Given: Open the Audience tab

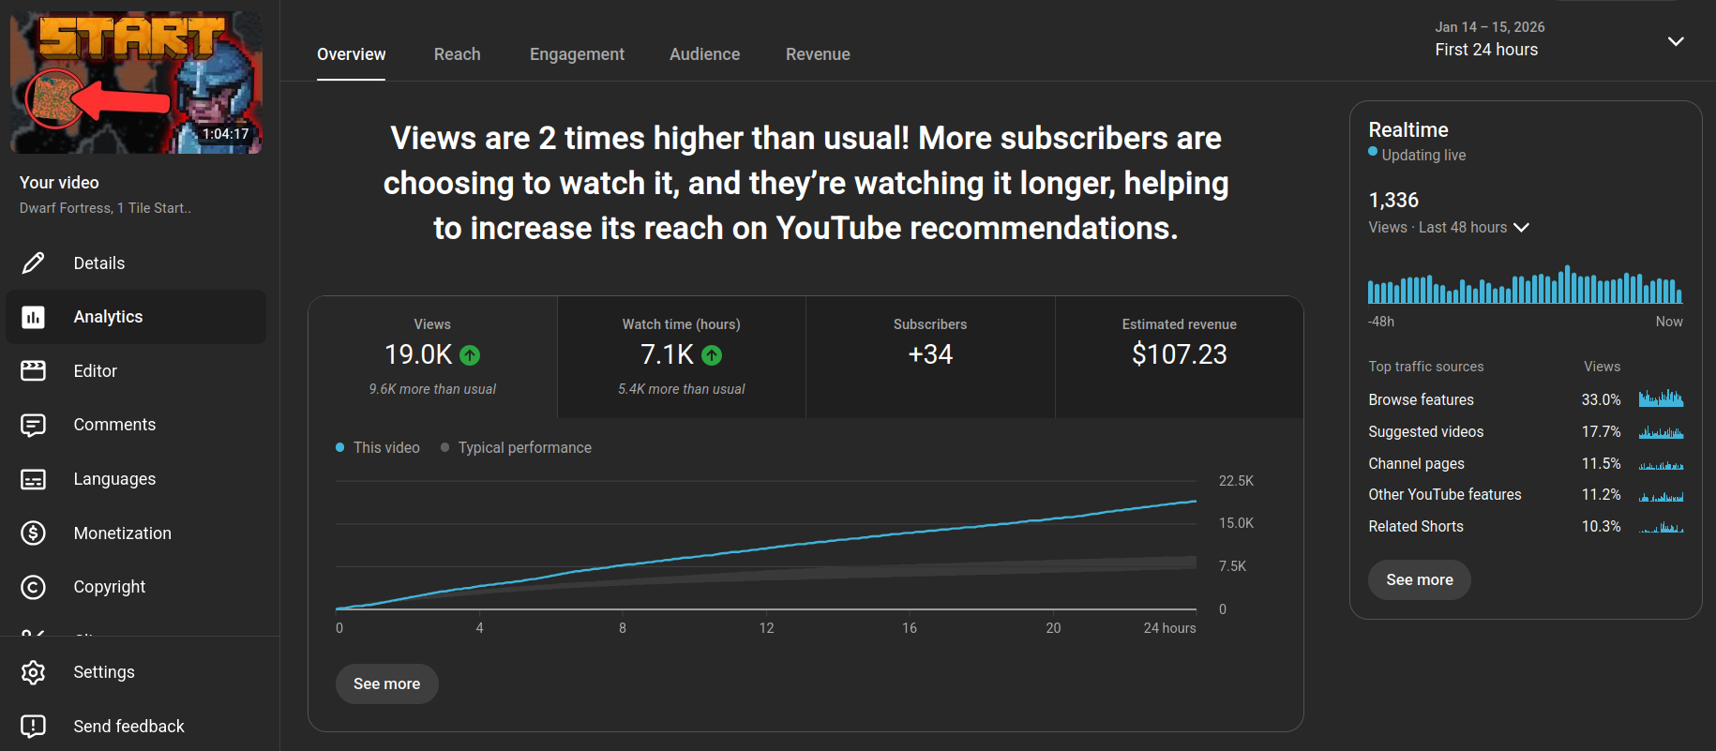Looking at the screenshot, I should (x=704, y=54).
